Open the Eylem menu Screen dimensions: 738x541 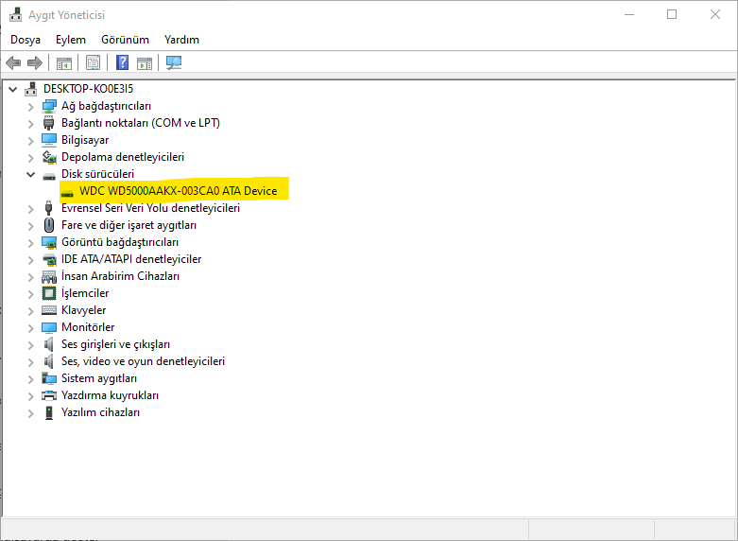click(71, 40)
